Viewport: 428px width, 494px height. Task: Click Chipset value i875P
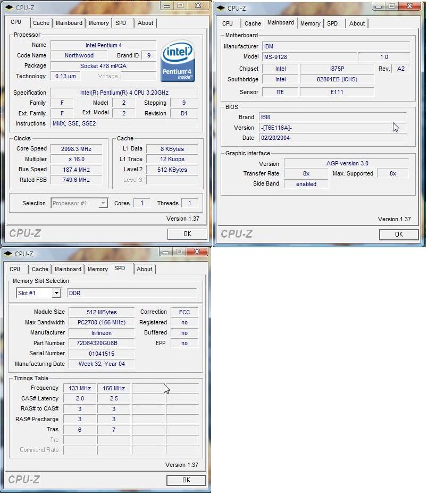coord(337,69)
